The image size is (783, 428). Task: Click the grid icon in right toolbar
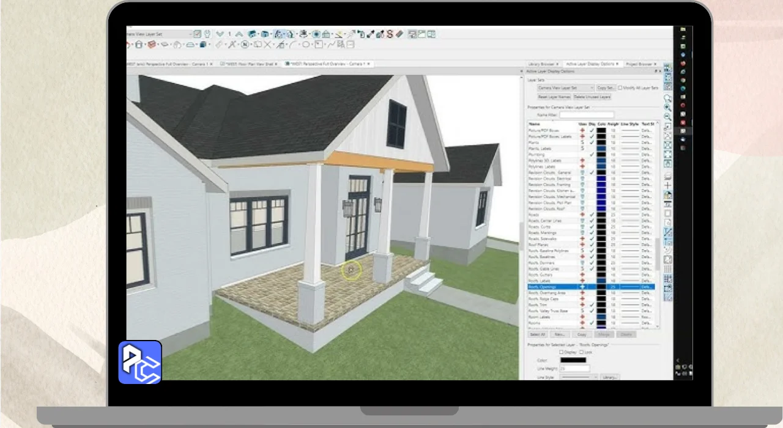click(x=668, y=269)
